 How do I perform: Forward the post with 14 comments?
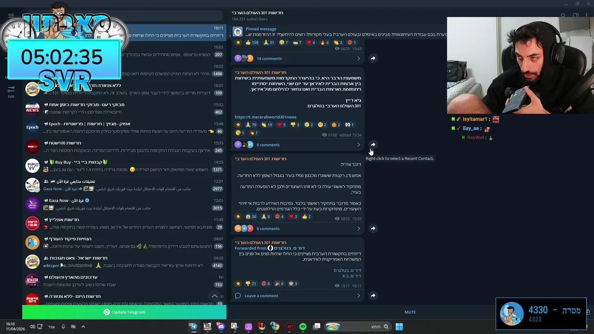(373, 58)
